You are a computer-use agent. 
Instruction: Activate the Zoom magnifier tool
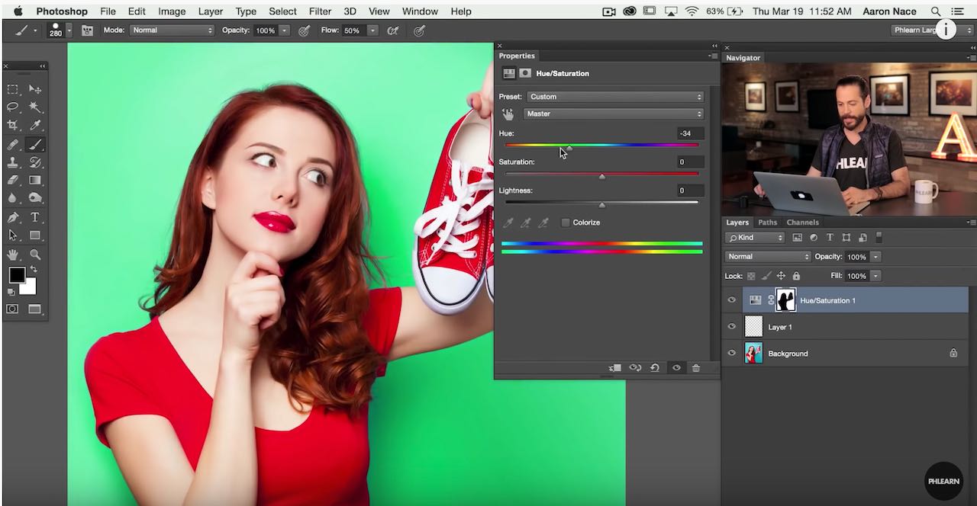pos(35,255)
